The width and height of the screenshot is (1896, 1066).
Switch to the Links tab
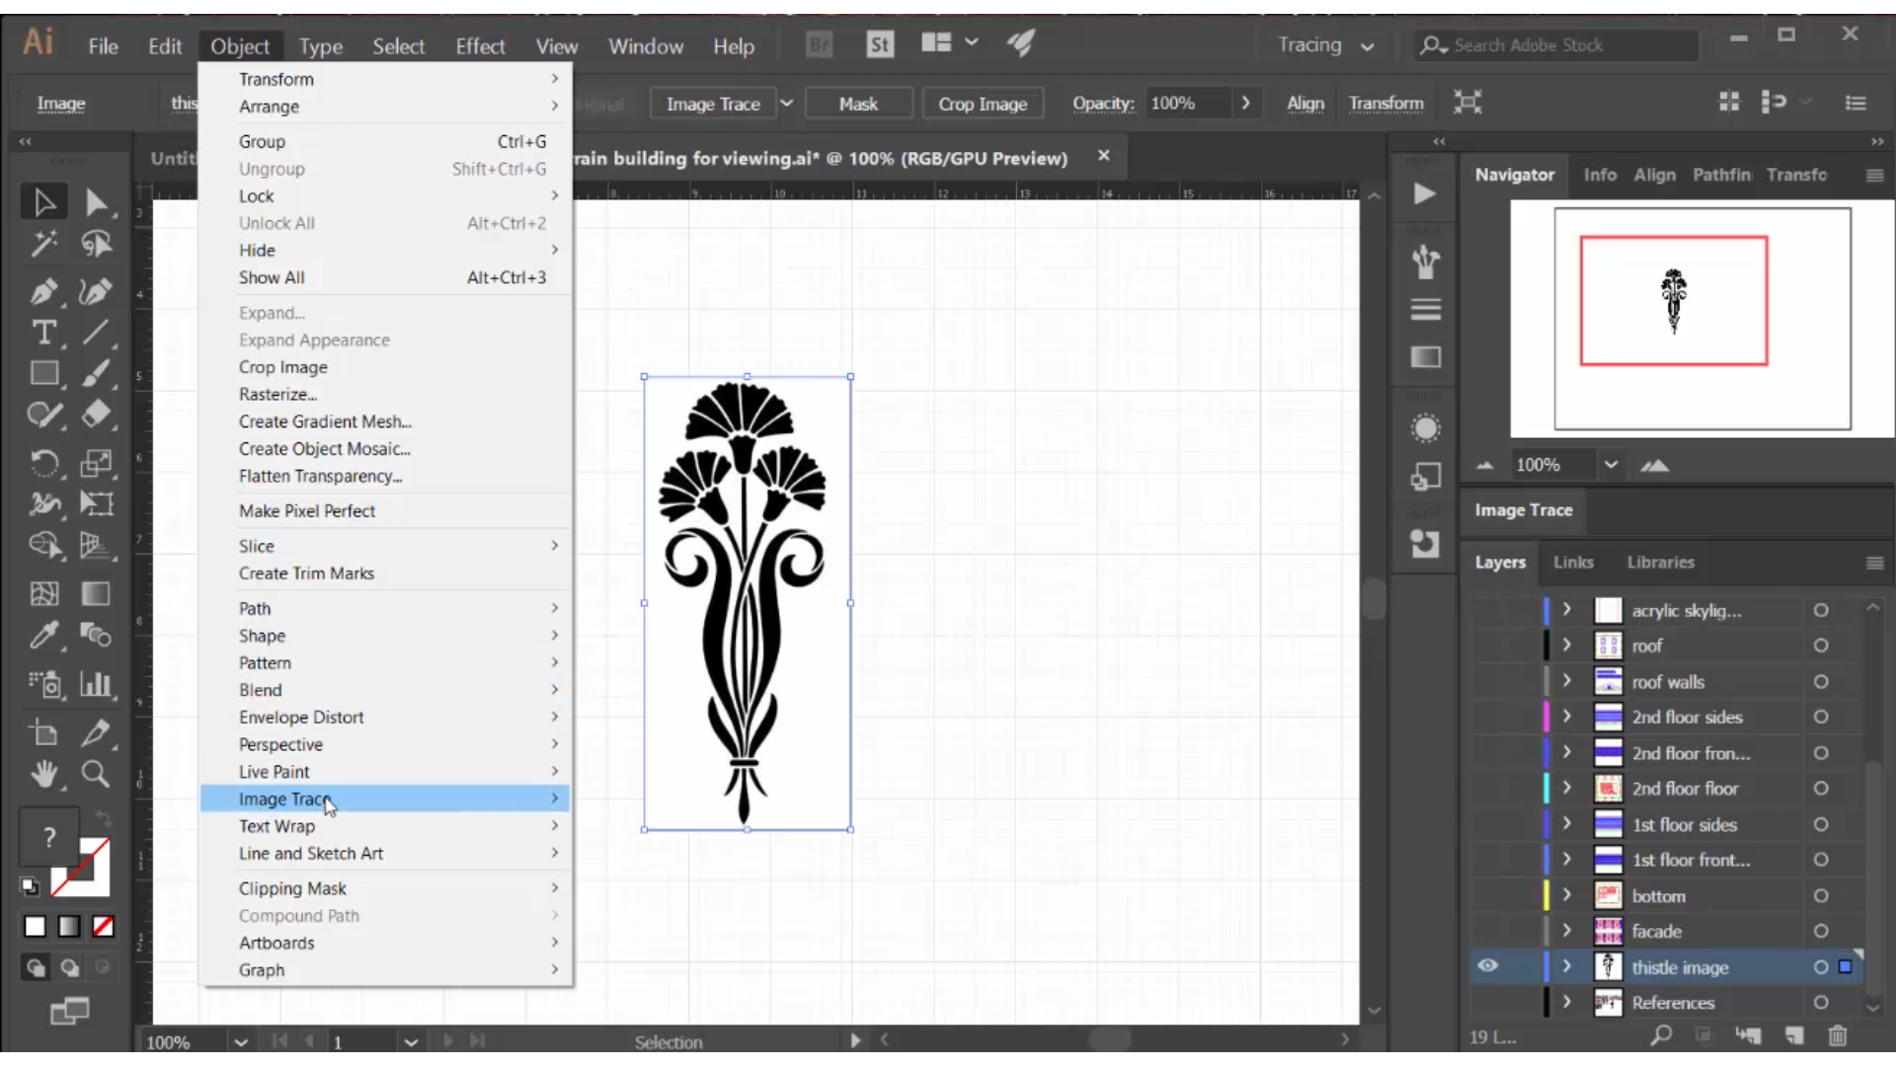(1573, 563)
